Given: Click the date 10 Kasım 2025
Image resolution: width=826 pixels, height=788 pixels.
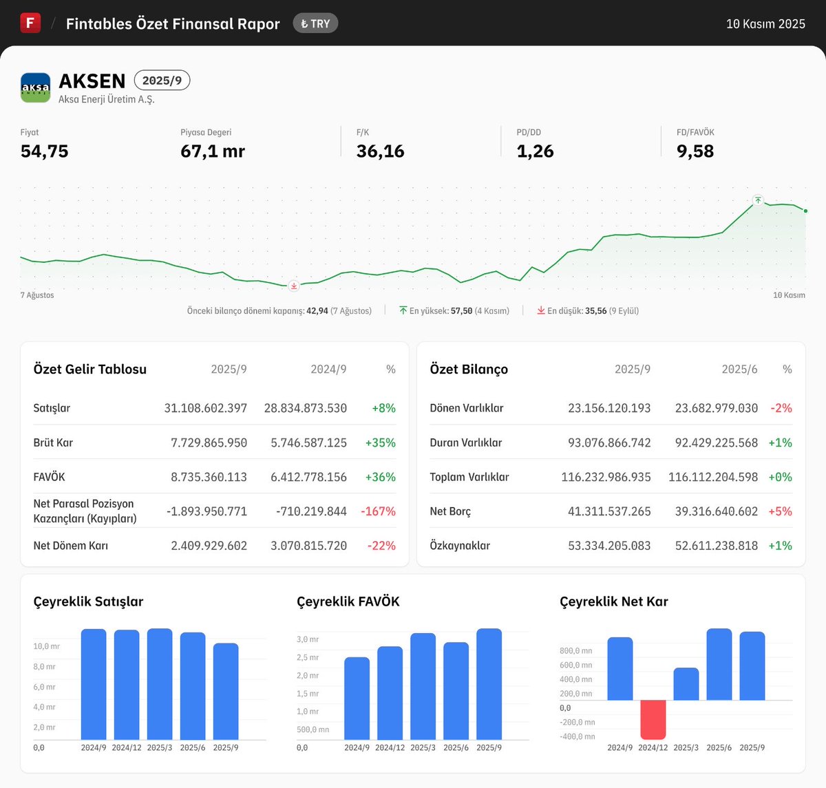Looking at the screenshot, I should (x=765, y=23).
